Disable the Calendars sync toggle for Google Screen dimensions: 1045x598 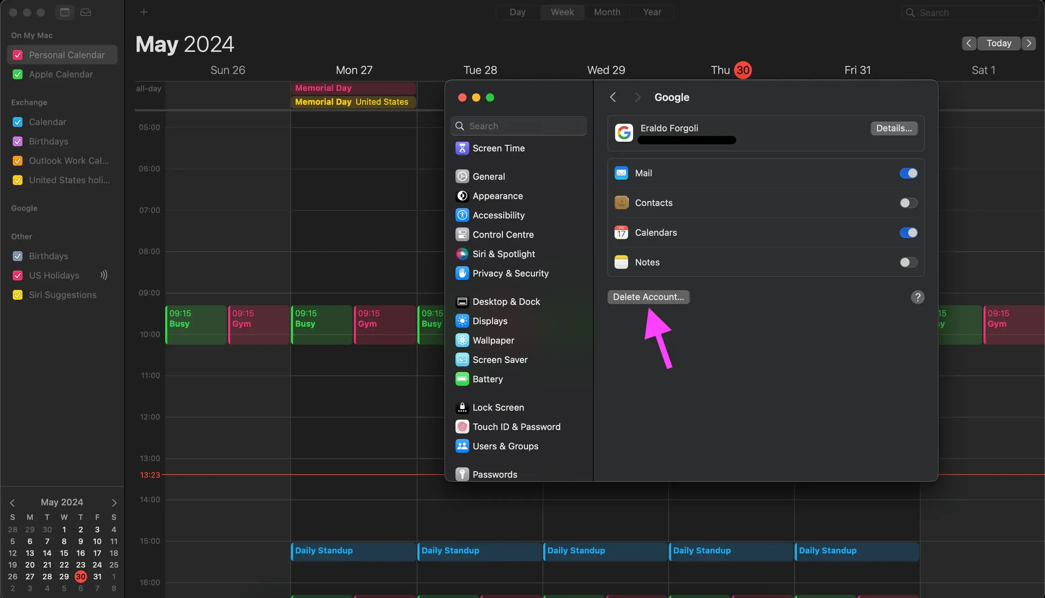point(908,233)
